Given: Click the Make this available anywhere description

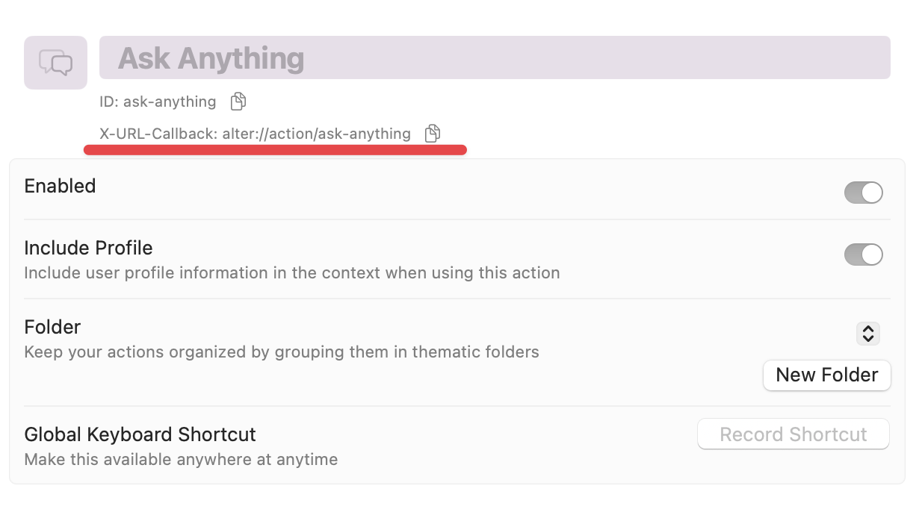Looking at the screenshot, I should (x=181, y=460).
